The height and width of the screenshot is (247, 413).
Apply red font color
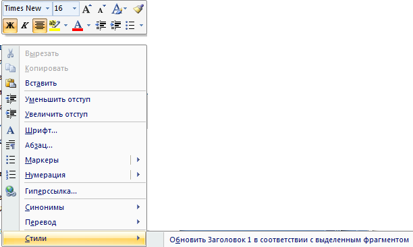coord(78,25)
